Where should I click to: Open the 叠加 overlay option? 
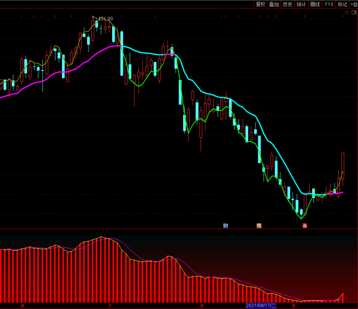[x=274, y=4]
